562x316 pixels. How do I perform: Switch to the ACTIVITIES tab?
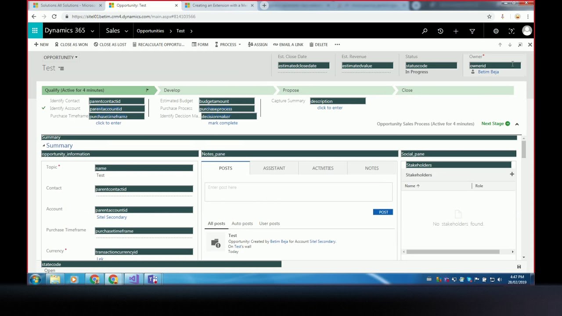pyautogui.click(x=323, y=168)
